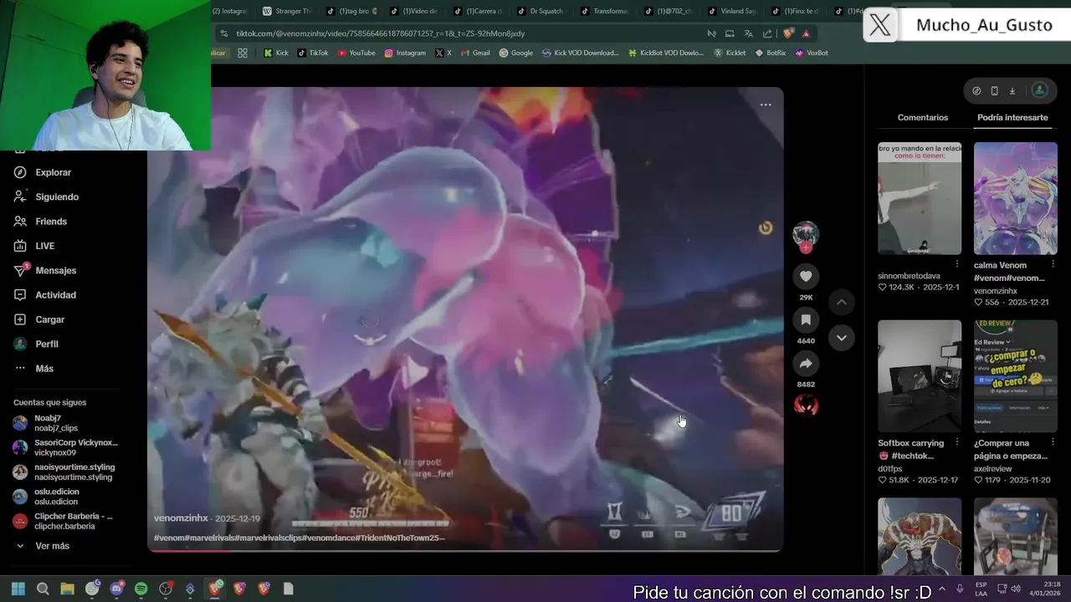
Task: Click the browser address bar URL
Action: tap(381, 33)
